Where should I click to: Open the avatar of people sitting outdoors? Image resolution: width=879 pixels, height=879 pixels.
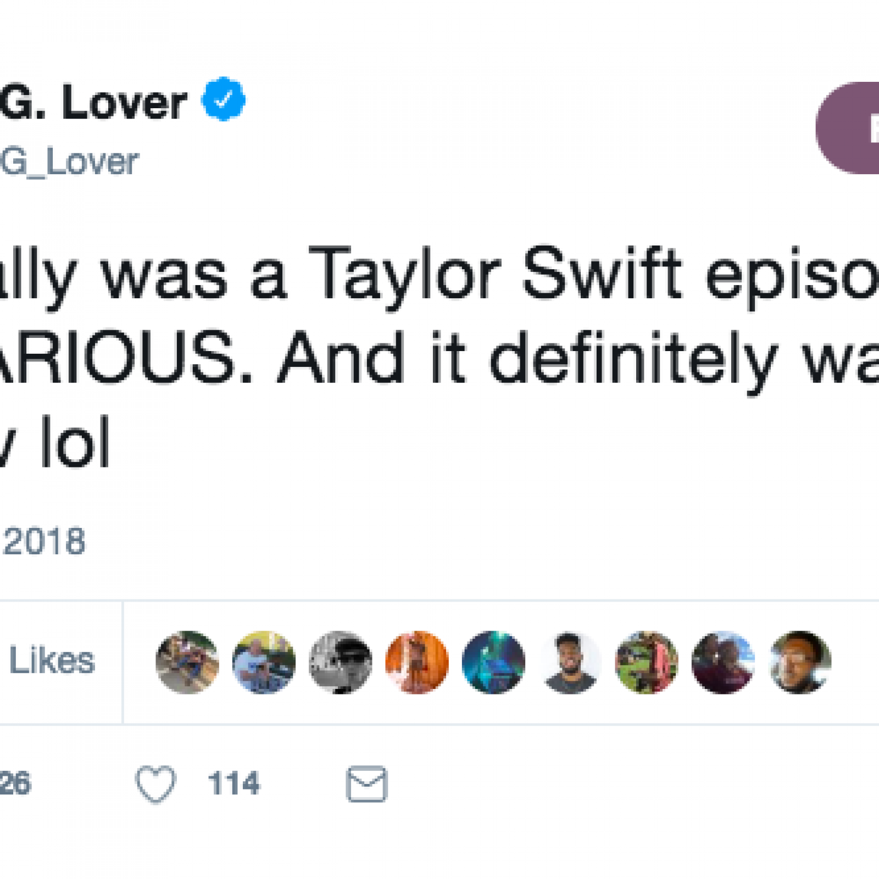pos(187,662)
